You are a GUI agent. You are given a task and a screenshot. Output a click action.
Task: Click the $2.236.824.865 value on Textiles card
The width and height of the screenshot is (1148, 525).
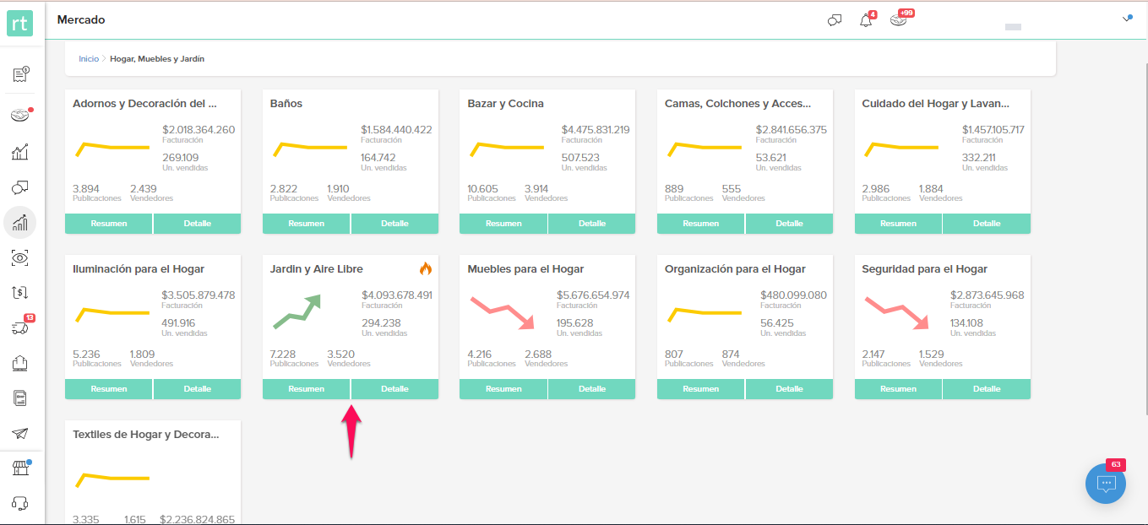click(197, 519)
